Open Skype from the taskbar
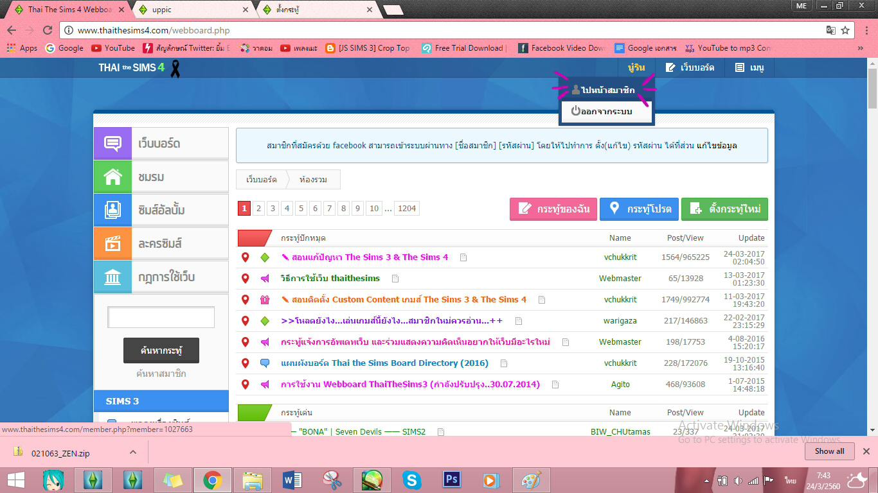This screenshot has width=878, height=493. (x=411, y=480)
